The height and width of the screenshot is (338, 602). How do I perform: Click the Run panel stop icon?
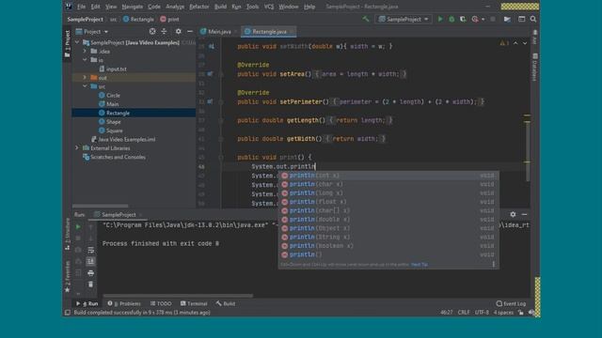click(78, 238)
